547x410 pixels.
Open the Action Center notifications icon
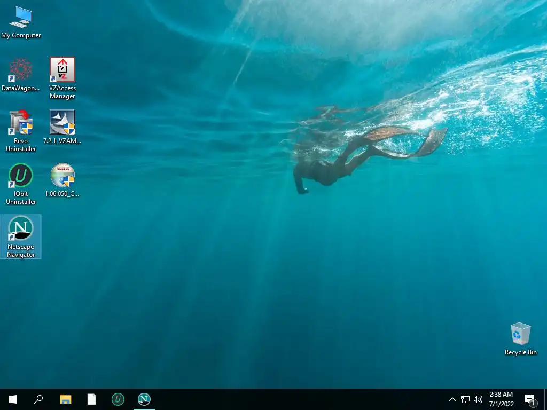point(530,399)
